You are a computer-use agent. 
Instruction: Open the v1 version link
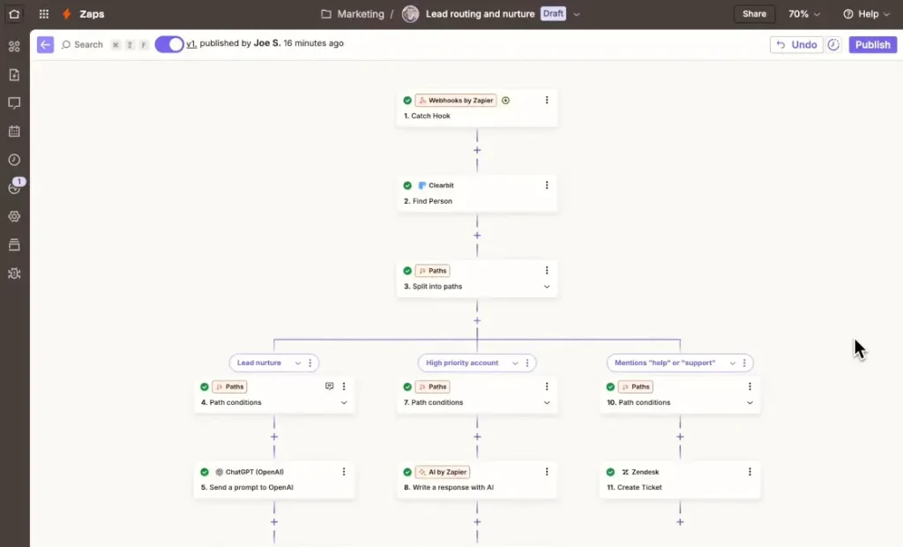(191, 43)
